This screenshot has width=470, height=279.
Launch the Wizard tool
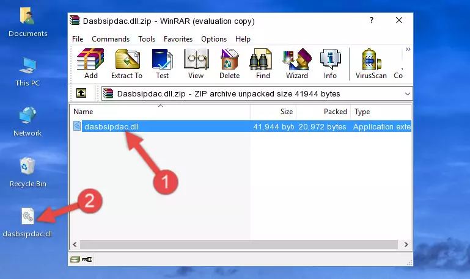point(297,63)
